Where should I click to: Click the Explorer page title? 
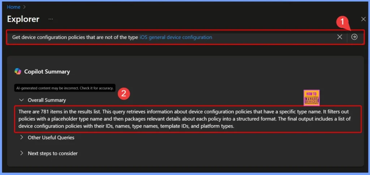pos(23,19)
